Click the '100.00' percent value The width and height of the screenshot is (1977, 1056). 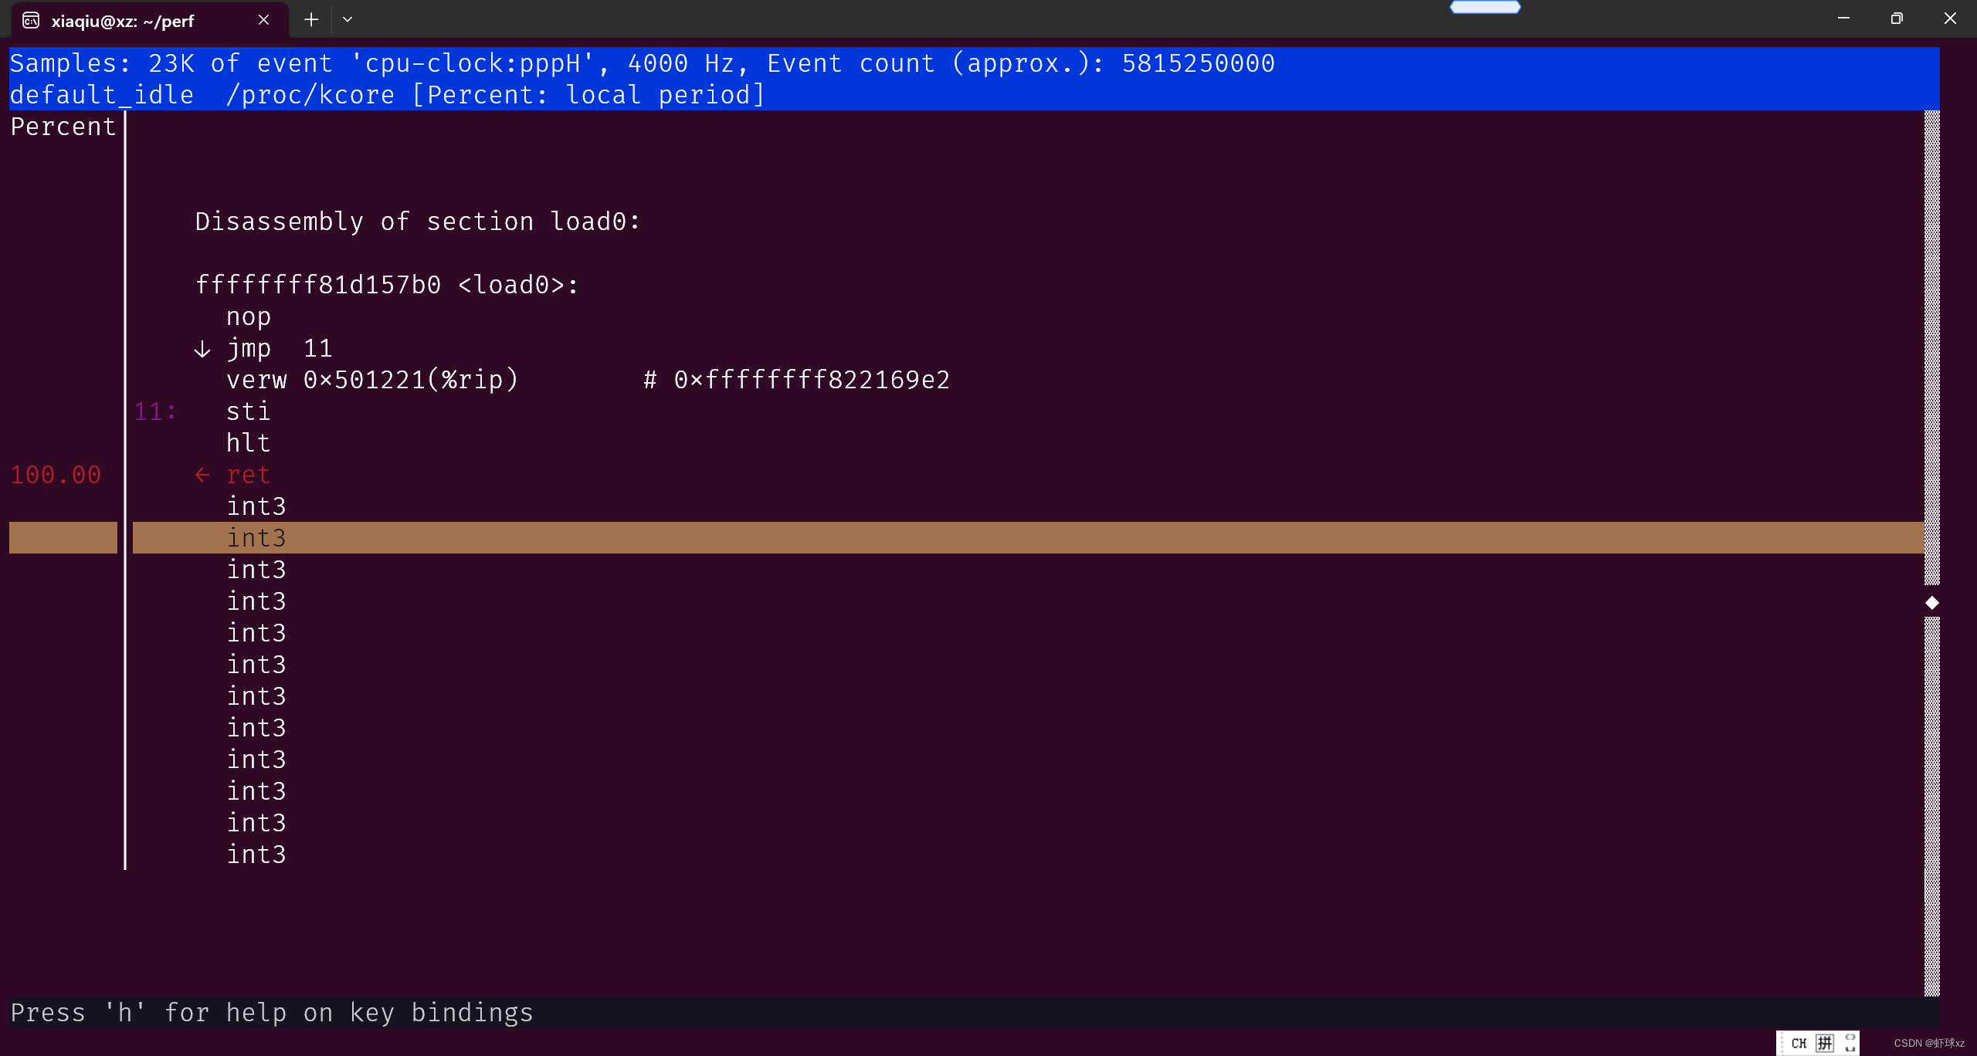coord(56,475)
